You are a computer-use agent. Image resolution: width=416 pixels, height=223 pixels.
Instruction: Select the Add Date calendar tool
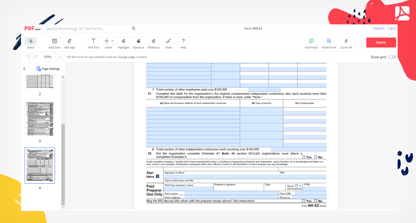54,41
